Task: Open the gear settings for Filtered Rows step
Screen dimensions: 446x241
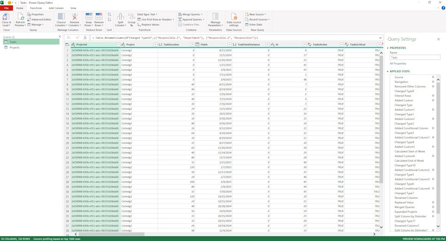Action: 433,96
